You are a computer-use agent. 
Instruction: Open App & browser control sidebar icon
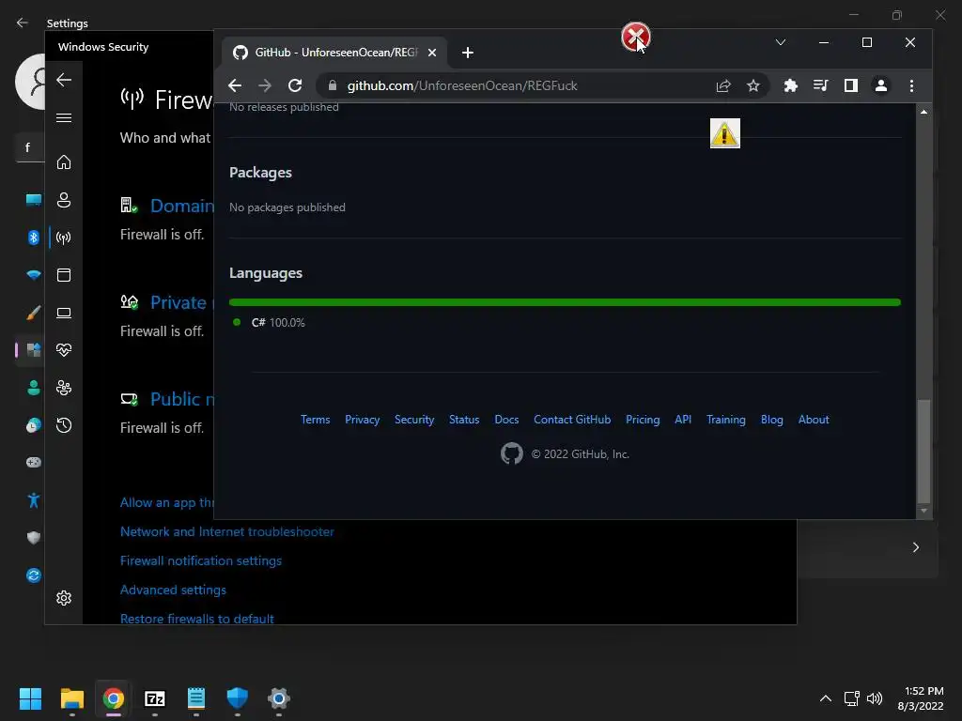(x=64, y=275)
